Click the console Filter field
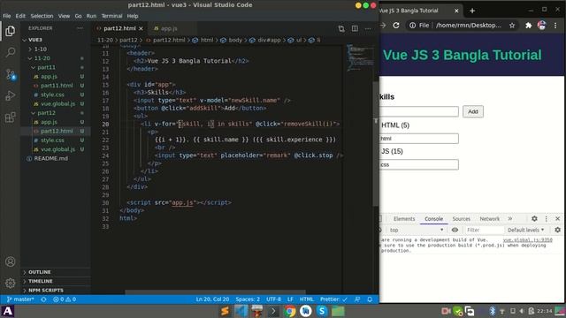 [484, 230]
